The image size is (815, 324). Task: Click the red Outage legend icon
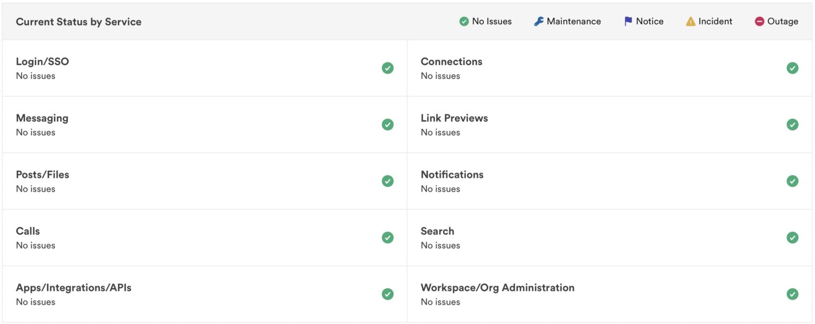pyautogui.click(x=759, y=22)
